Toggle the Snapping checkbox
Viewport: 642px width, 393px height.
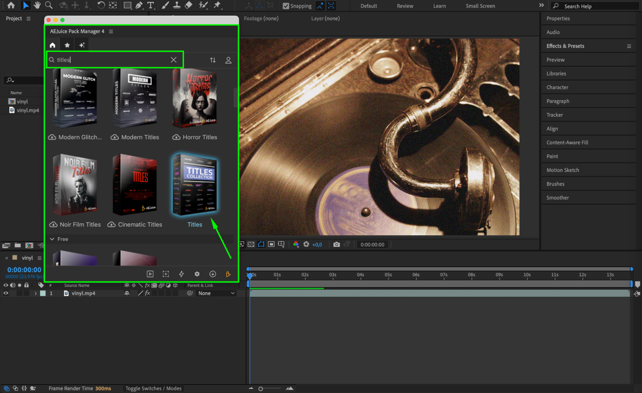286,6
